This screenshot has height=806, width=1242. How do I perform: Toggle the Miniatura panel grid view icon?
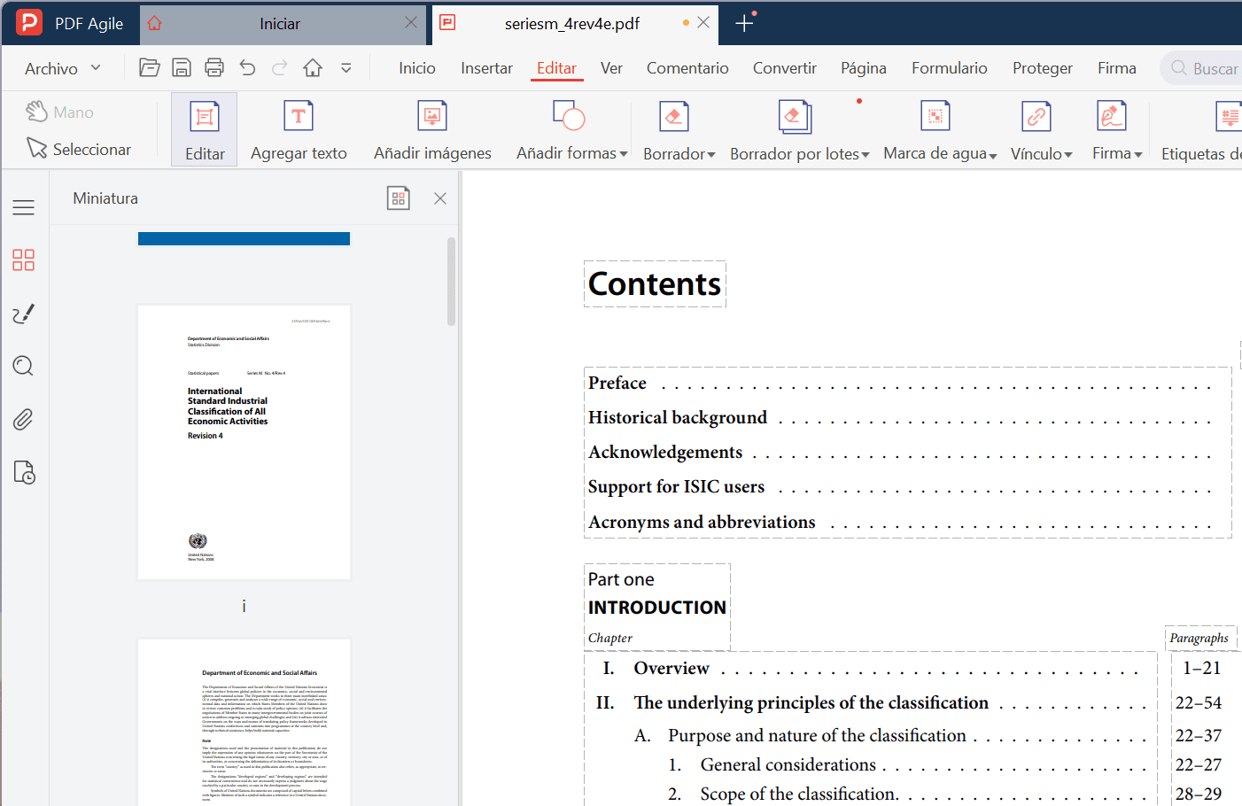click(398, 198)
